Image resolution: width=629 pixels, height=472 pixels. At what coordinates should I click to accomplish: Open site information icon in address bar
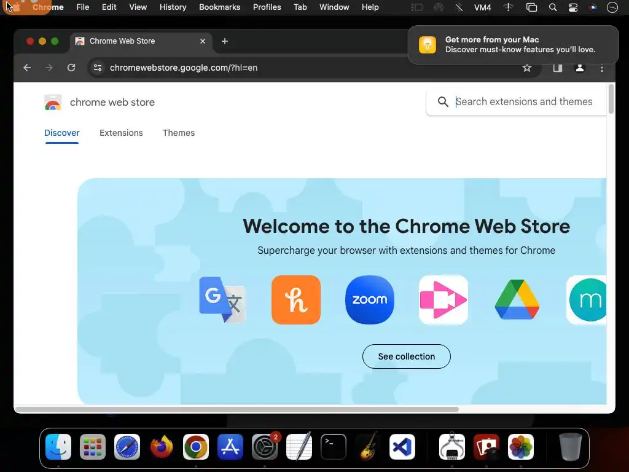(x=98, y=68)
